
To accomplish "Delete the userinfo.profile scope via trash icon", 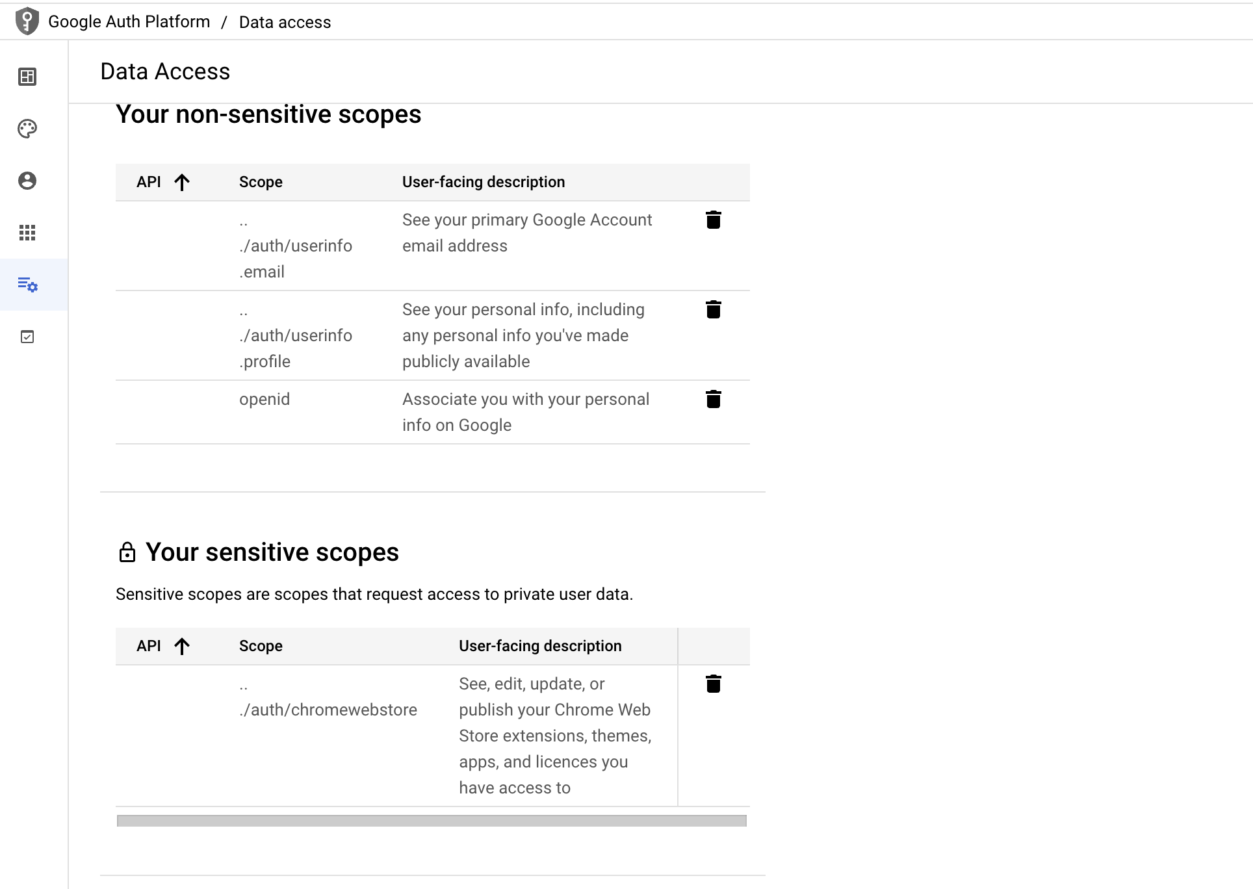I will tap(714, 310).
